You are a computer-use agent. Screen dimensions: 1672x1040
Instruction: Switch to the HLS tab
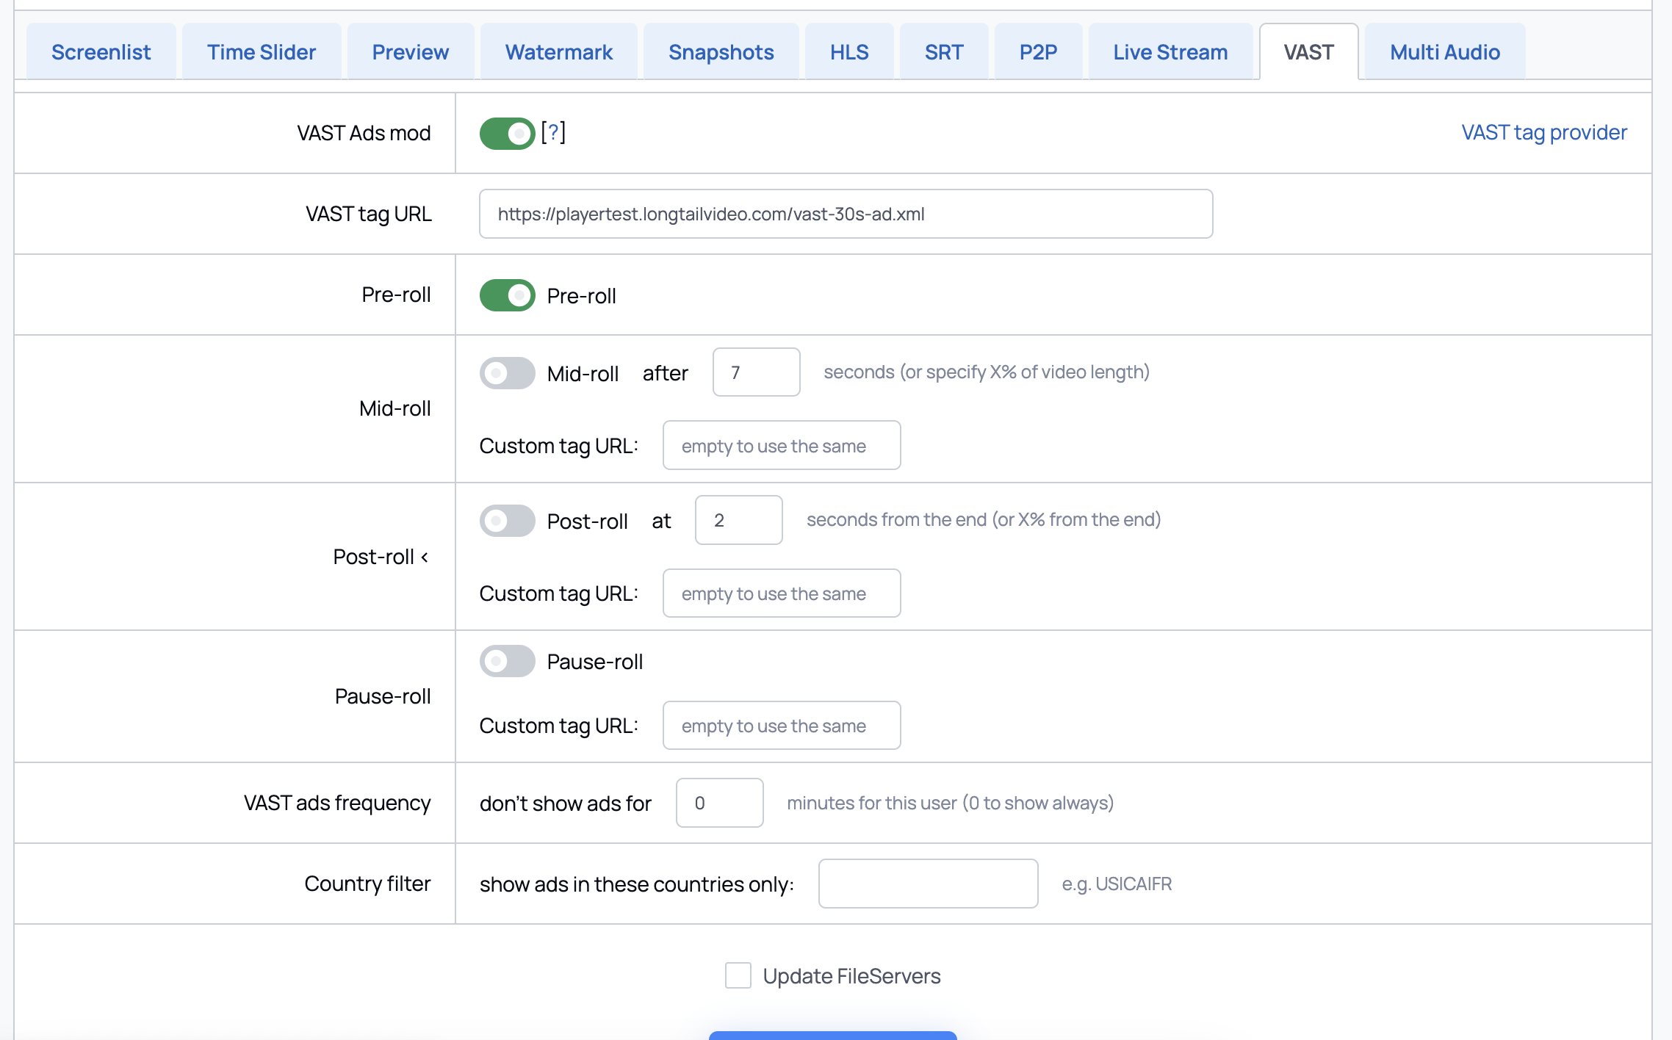848,52
